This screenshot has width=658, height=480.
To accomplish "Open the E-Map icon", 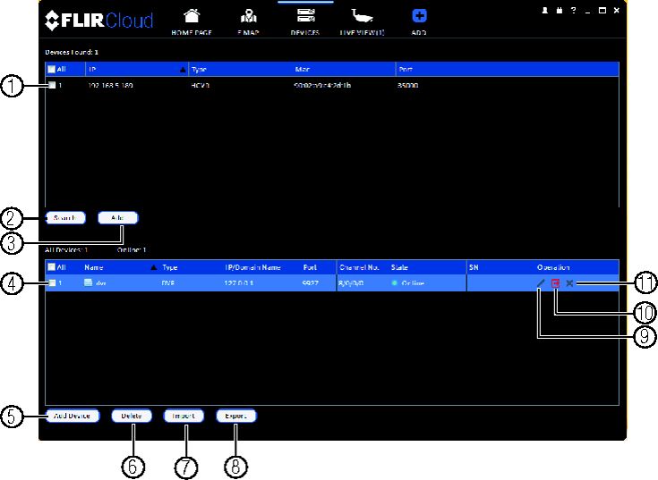I will click(249, 16).
